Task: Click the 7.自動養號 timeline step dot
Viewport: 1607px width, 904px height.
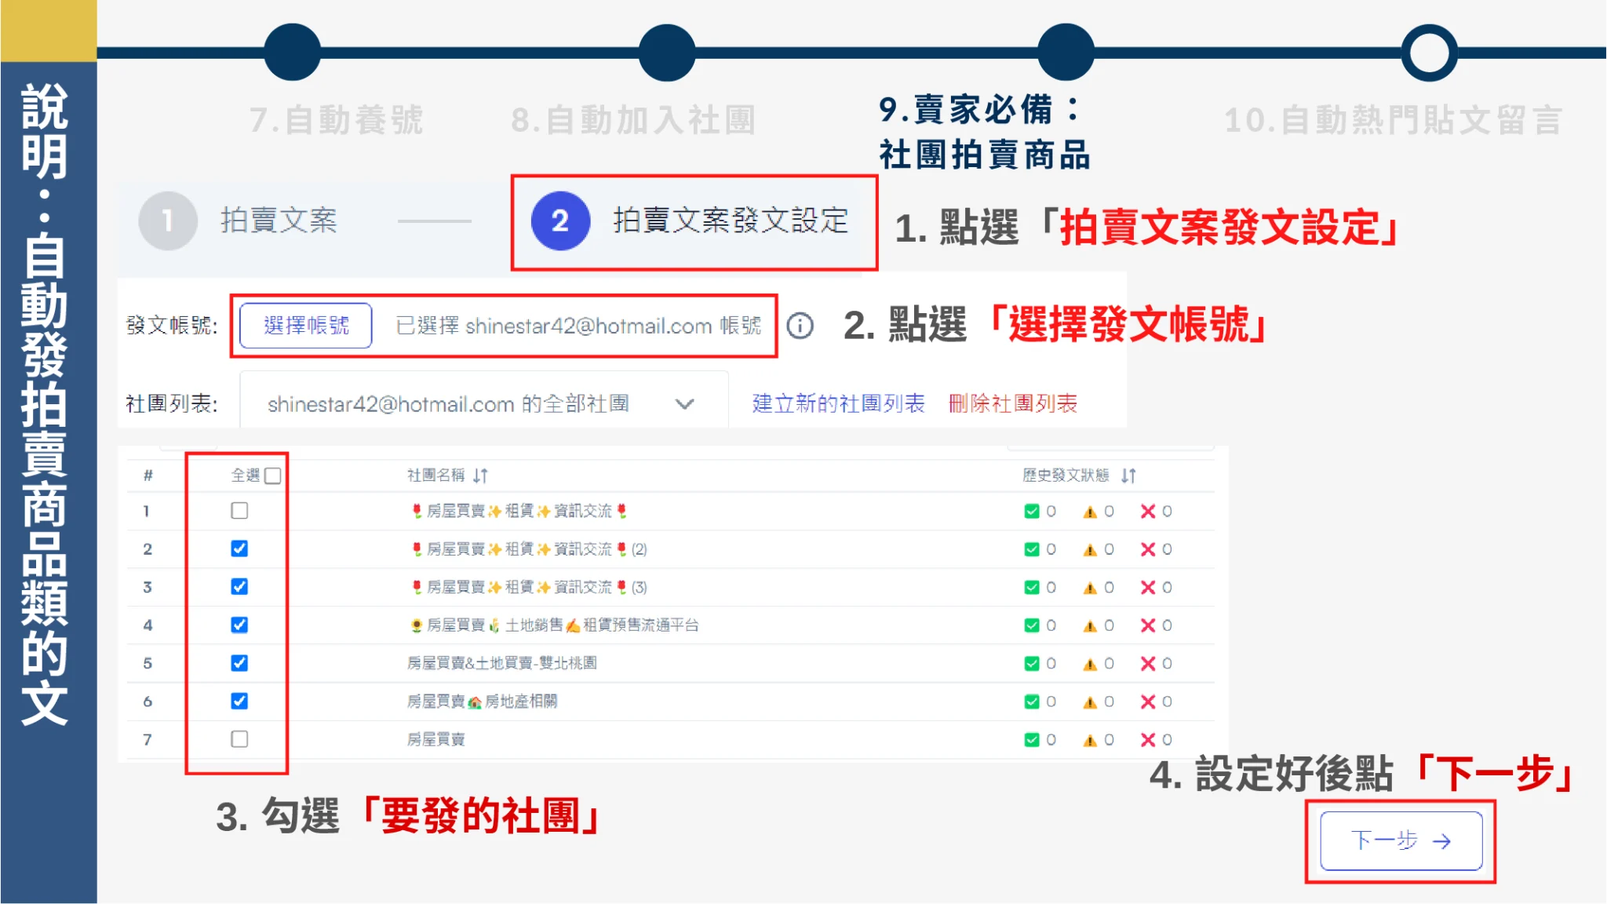Action: 293,53
